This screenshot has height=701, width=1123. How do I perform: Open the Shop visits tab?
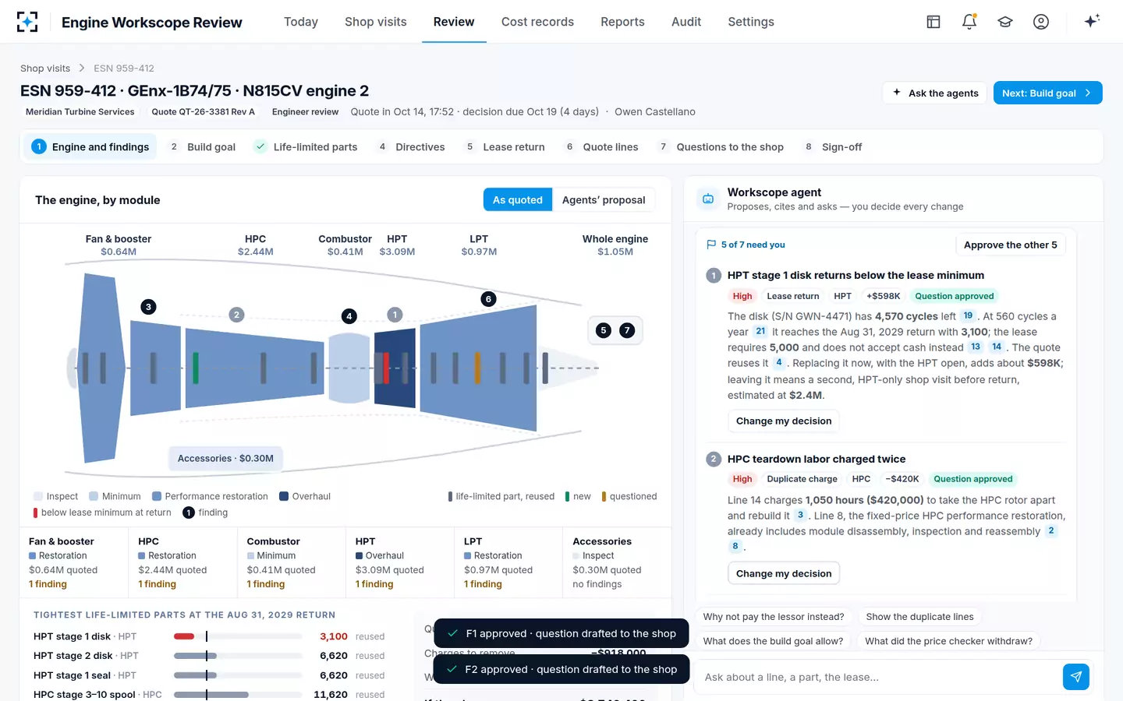pos(376,22)
